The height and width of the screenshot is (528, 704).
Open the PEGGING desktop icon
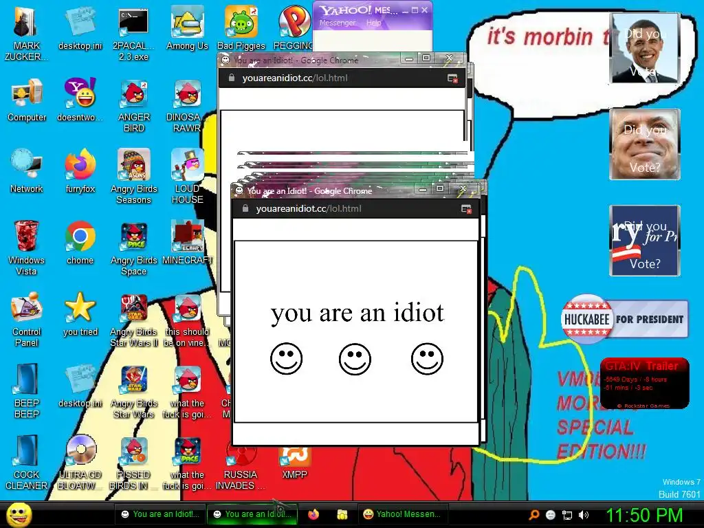[x=293, y=27]
